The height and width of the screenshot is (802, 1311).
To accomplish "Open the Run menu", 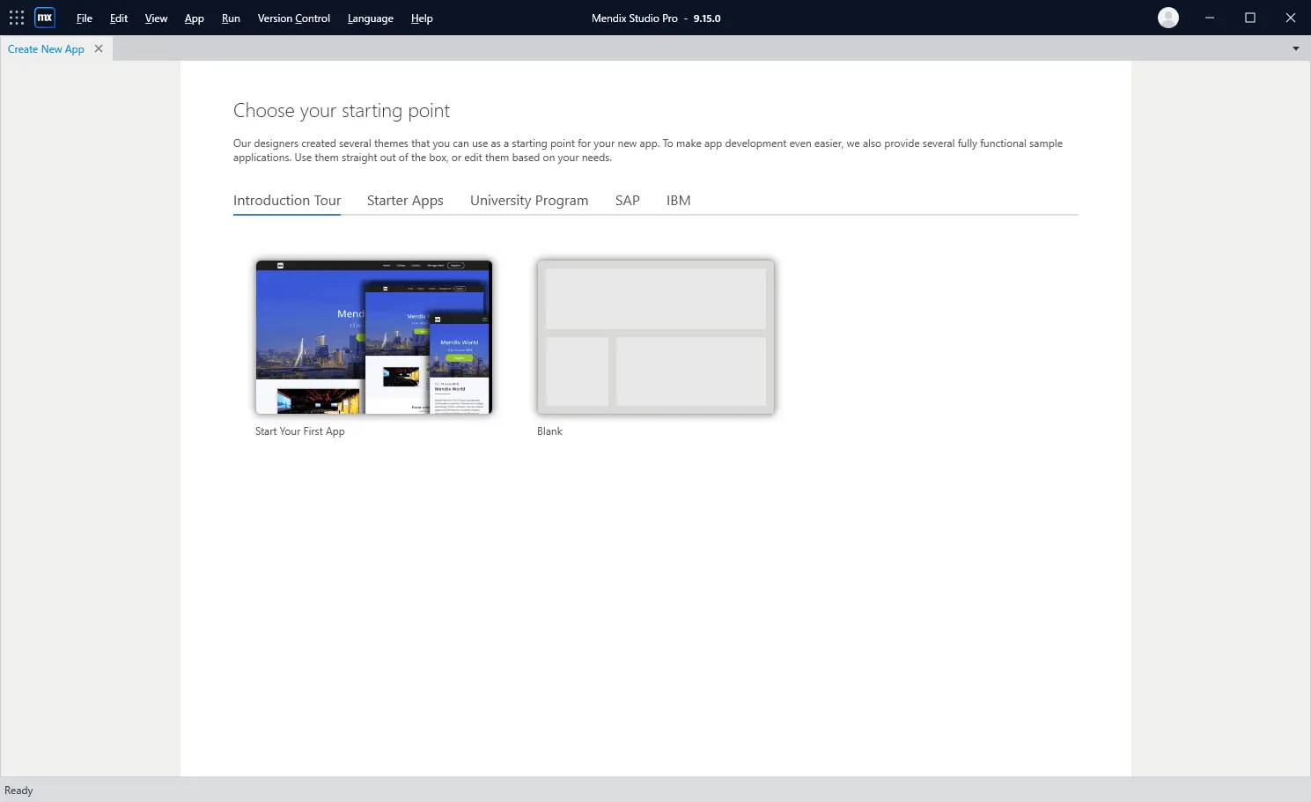I will pyautogui.click(x=231, y=18).
